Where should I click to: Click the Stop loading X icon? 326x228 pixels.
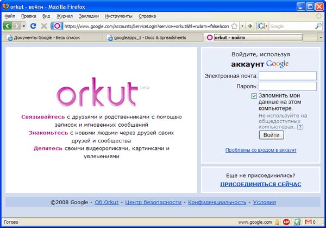click(x=44, y=26)
